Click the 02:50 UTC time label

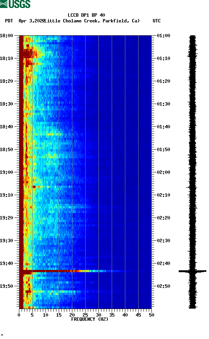[164, 286]
